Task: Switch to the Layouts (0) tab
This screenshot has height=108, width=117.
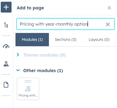Action: coord(99,40)
